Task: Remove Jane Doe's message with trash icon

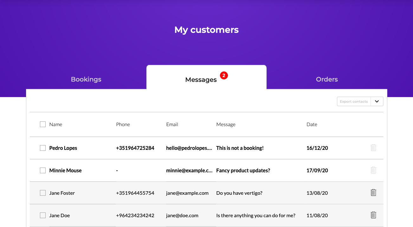Action: tap(373, 215)
